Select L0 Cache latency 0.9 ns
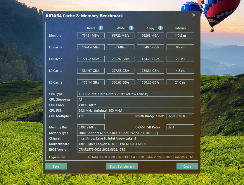This screenshot has height=185, width=244. 180,47
